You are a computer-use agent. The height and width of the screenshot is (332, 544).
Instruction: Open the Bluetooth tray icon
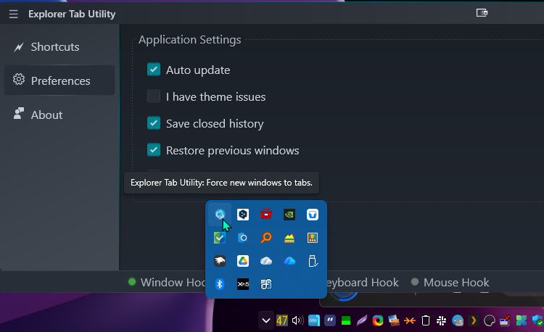(x=219, y=284)
